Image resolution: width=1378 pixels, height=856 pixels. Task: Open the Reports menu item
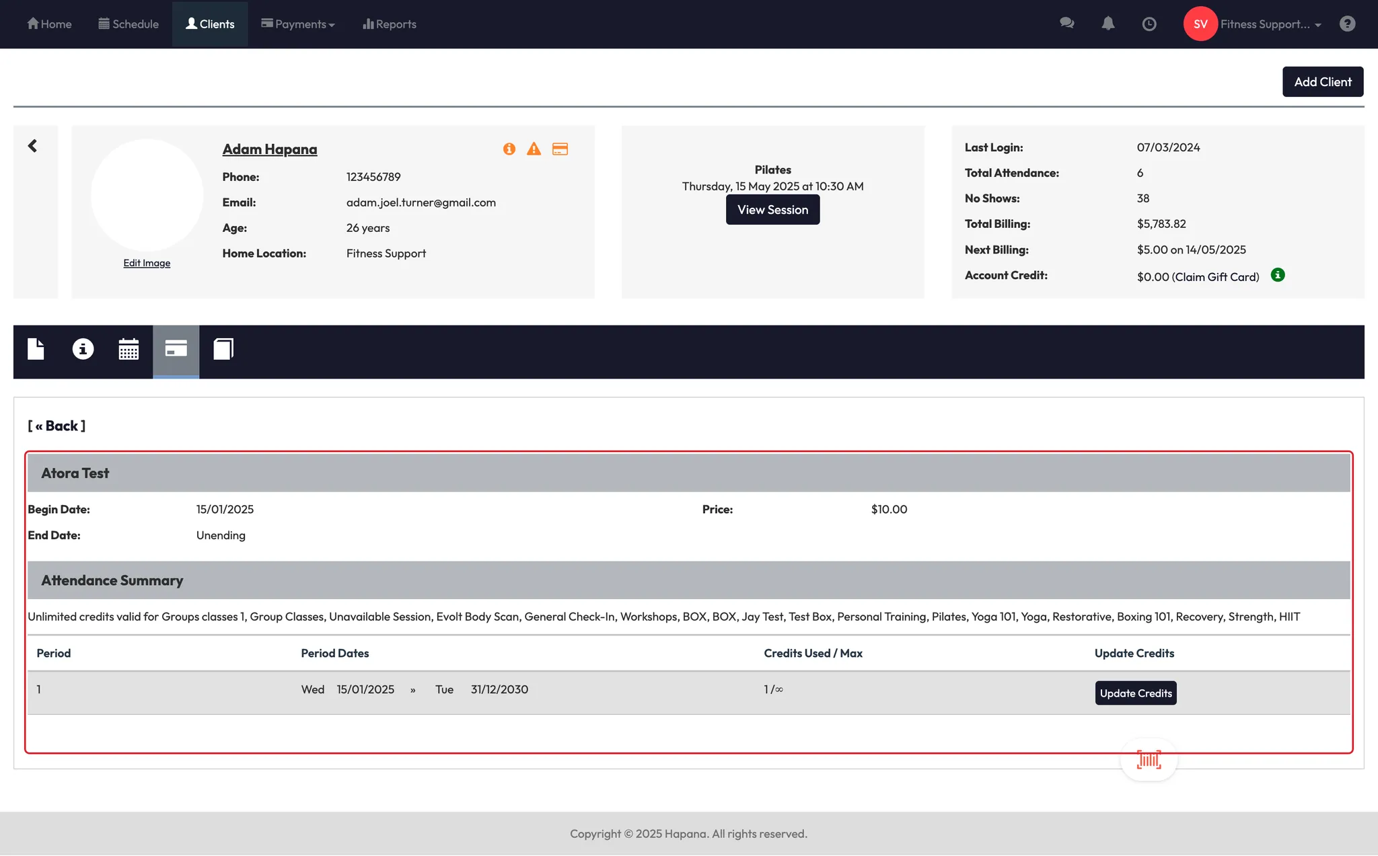click(x=390, y=24)
